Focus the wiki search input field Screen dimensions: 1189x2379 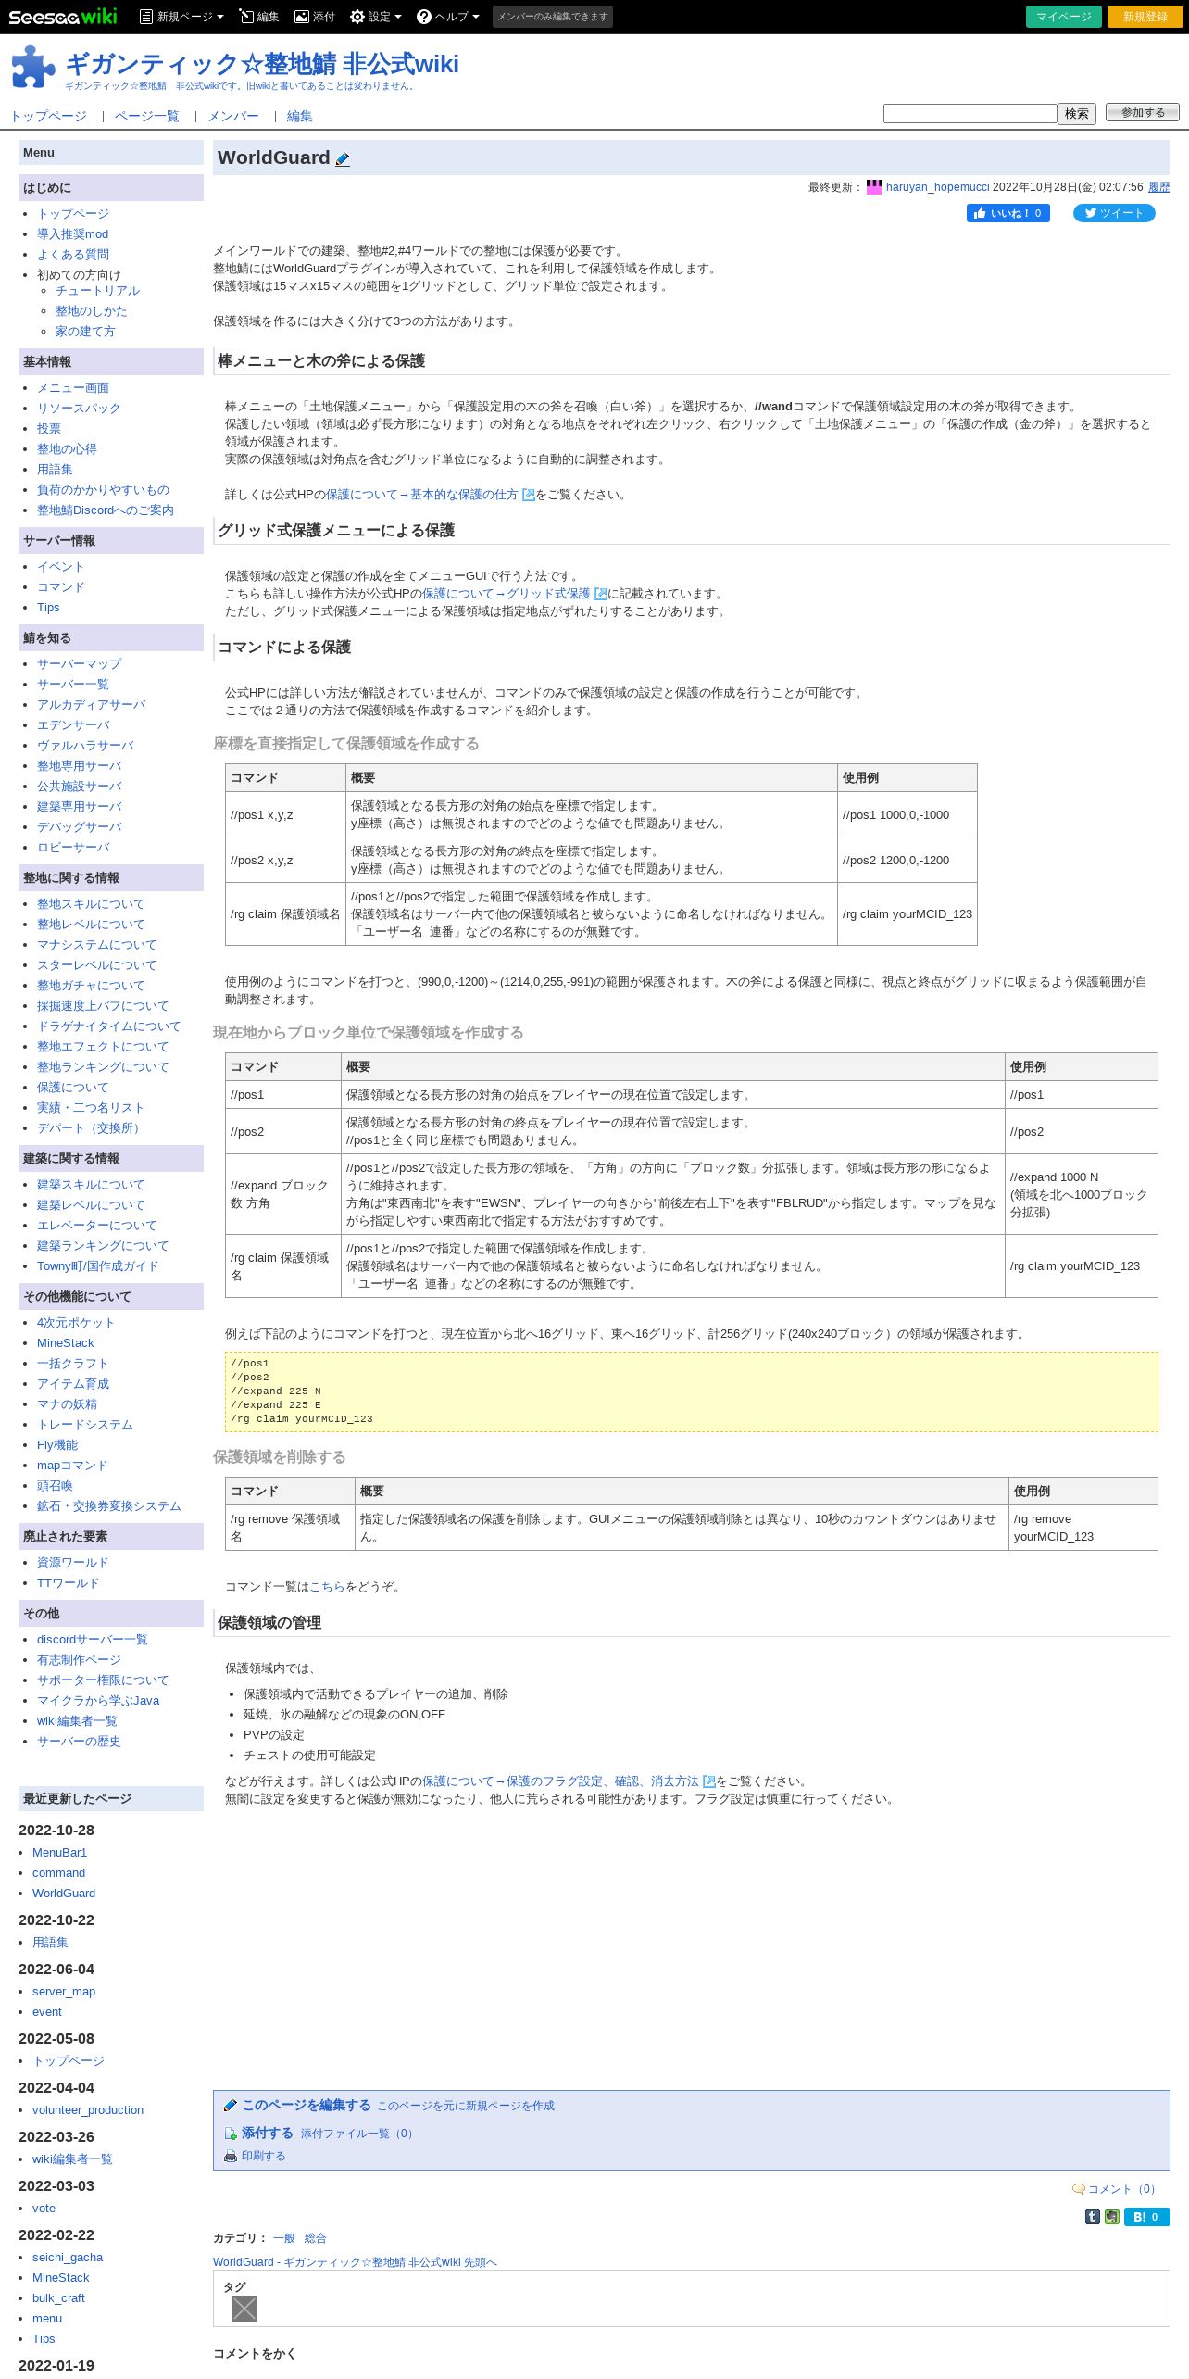coord(970,113)
